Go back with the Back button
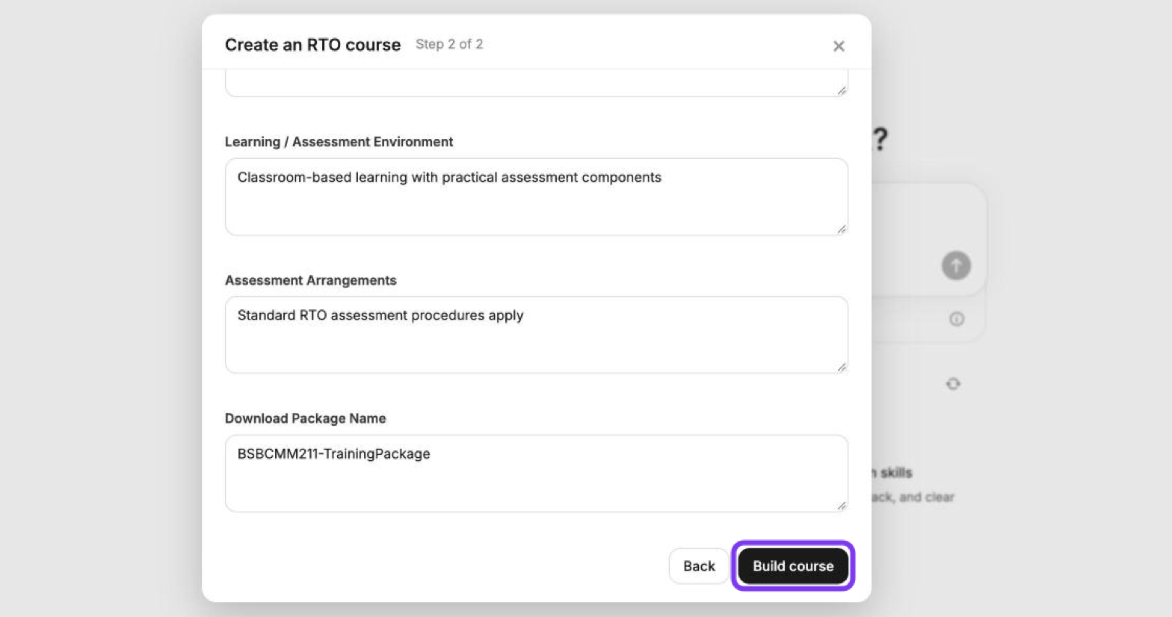The width and height of the screenshot is (1172, 617). point(699,566)
